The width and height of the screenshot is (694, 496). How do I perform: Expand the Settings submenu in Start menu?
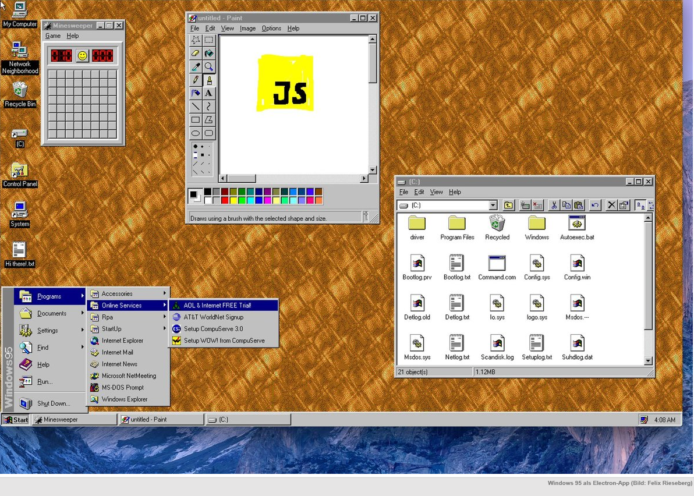50,330
